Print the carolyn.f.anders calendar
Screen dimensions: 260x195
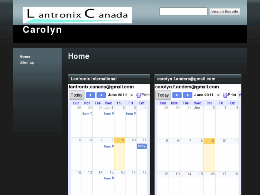point(229,95)
